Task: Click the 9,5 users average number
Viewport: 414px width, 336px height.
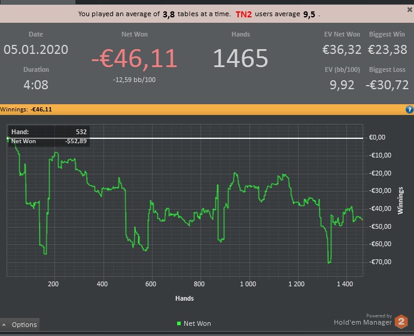Action: (x=309, y=14)
